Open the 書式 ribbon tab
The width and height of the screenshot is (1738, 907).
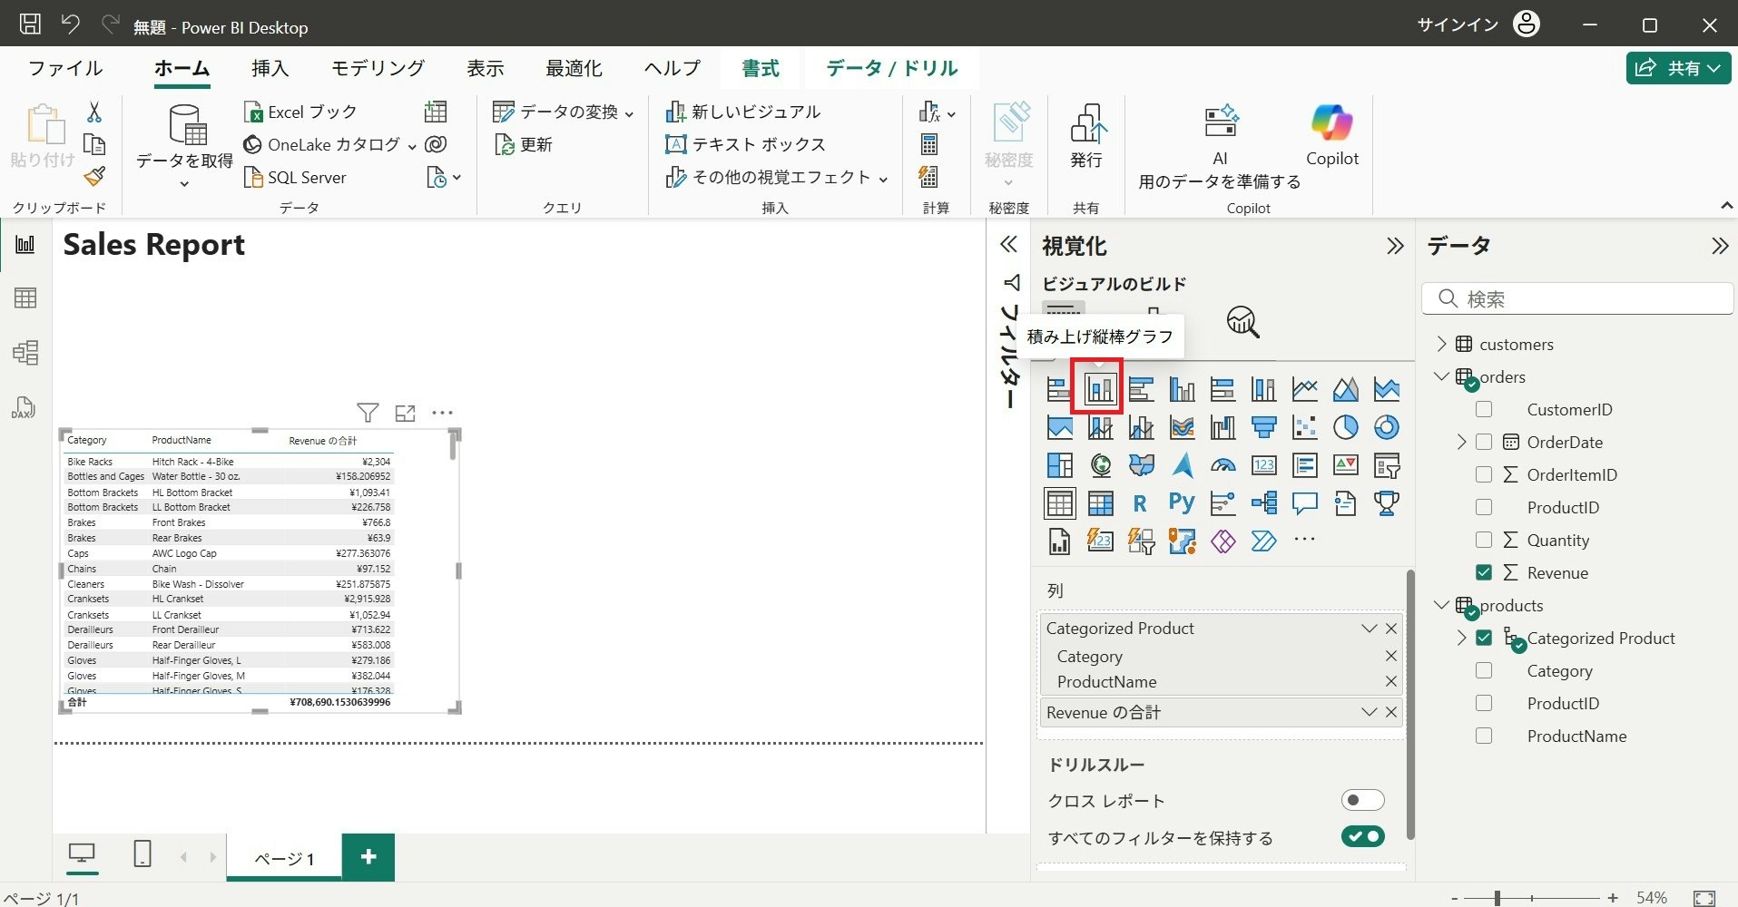(760, 69)
